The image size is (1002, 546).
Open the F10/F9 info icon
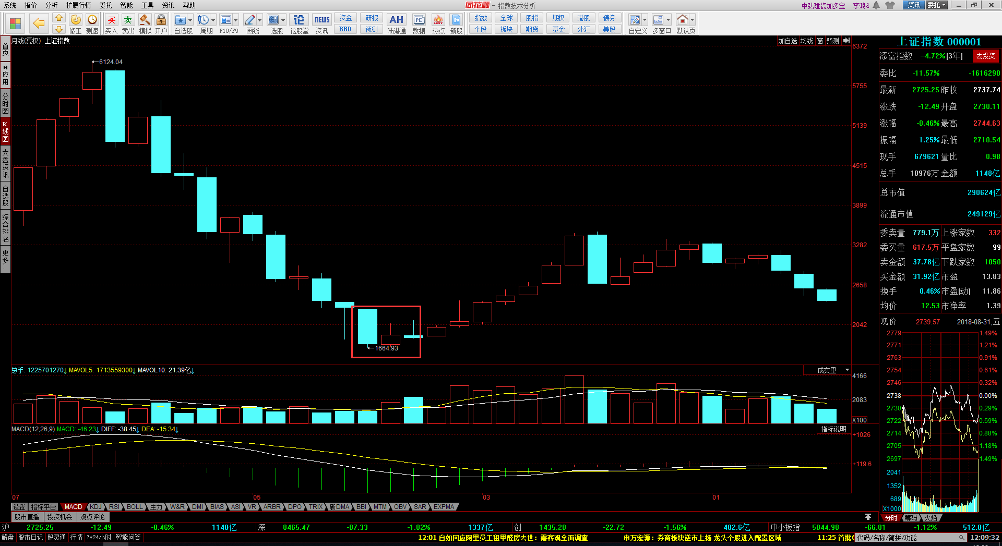pos(226,20)
